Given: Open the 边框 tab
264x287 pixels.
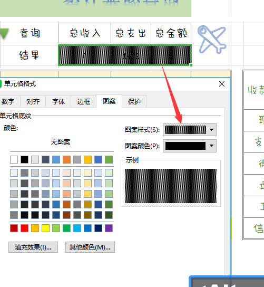Looking at the screenshot, I should click(84, 101).
